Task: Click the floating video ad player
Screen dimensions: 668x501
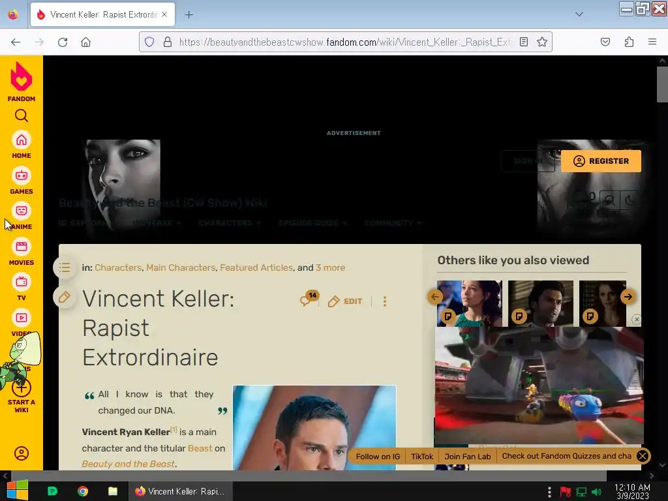Action: tap(539, 386)
